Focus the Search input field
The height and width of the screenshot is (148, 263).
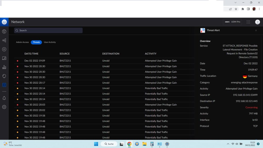pos(48,30)
